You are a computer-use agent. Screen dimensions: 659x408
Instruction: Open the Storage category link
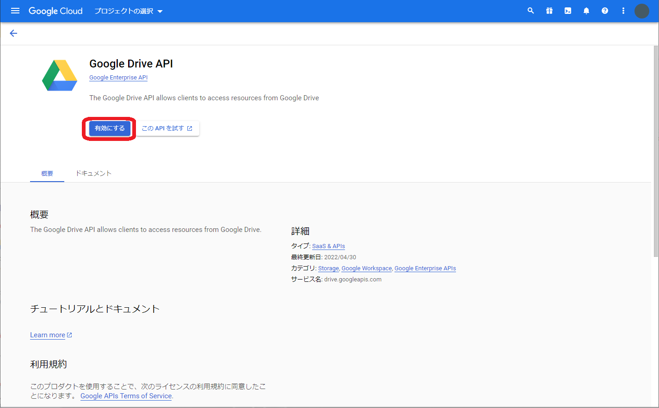coord(328,268)
